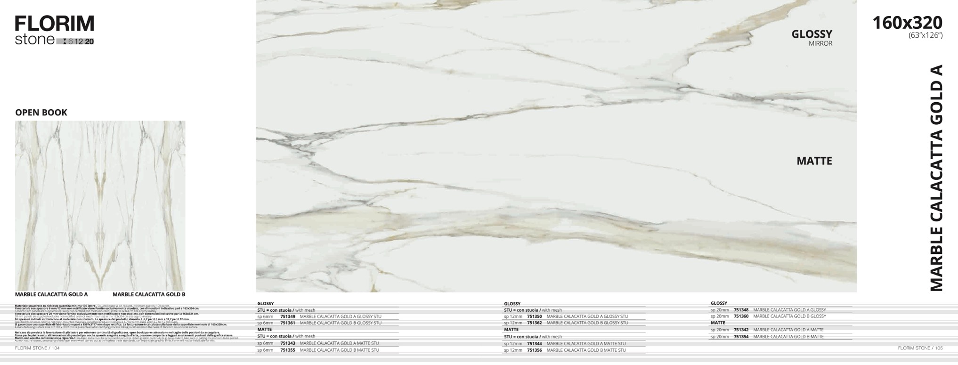Select product code 751350
The width and height of the screenshot is (958, 365).
tap(534, 317)
